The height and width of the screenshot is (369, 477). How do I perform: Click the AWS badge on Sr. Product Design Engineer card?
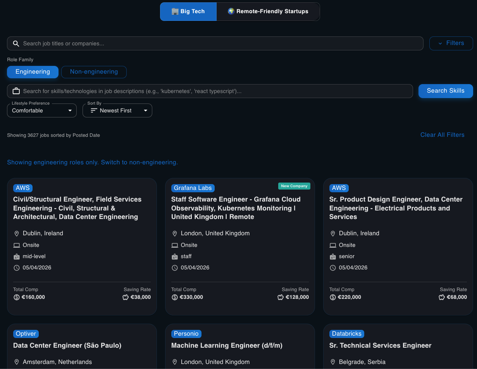point(339,188)
